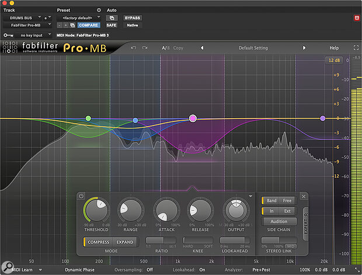Go to next preset arrow
Screen dimensions: 362x275
pos(304,48)
